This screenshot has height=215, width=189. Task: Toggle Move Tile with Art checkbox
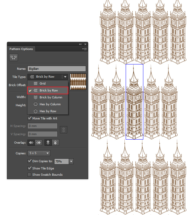pyautogui.click(x=29, y=118)
